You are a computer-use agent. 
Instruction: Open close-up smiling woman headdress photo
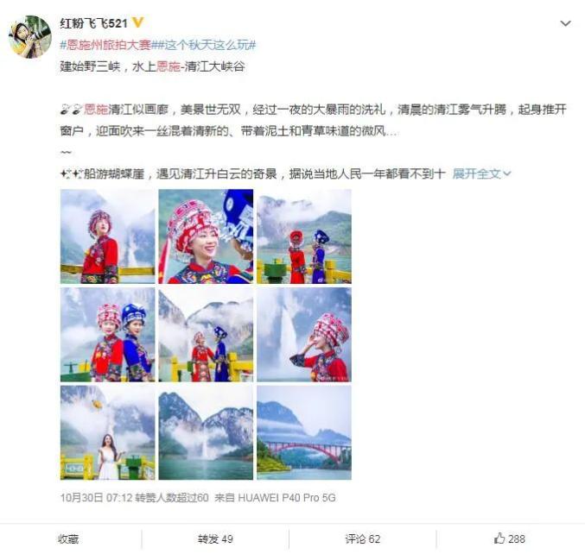coord(206,236)
